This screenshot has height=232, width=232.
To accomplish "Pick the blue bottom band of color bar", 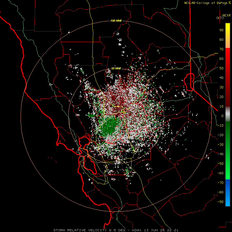I will click(x=228, y=193).
